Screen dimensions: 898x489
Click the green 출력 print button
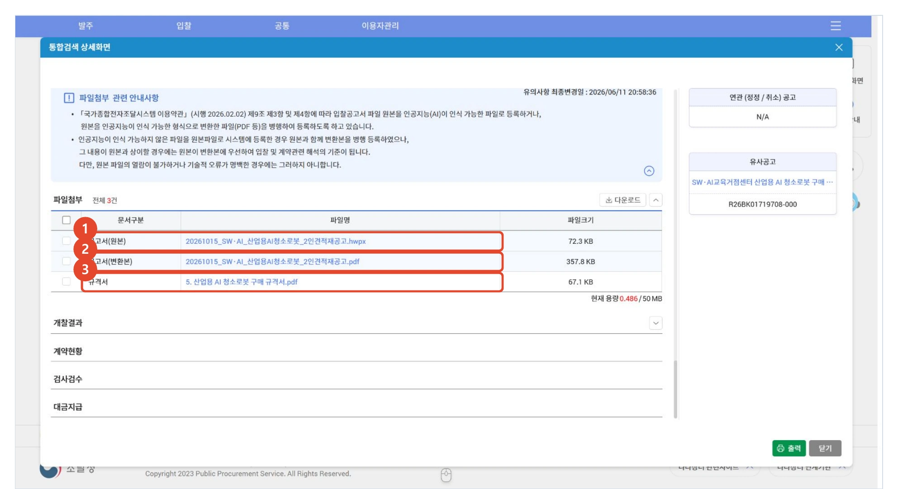click(789, 448)
